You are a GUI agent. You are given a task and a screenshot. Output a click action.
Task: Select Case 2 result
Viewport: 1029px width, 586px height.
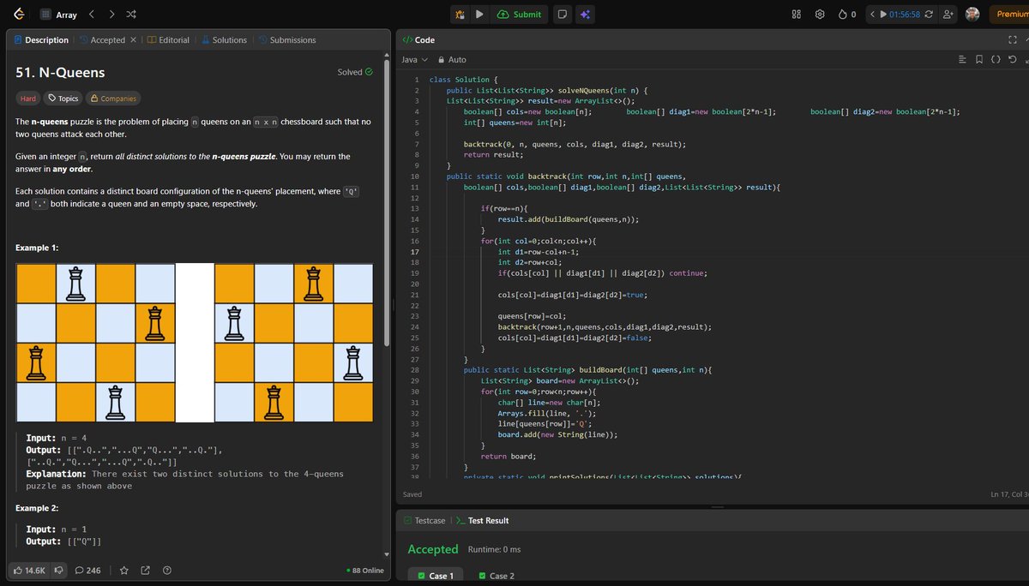496,576
